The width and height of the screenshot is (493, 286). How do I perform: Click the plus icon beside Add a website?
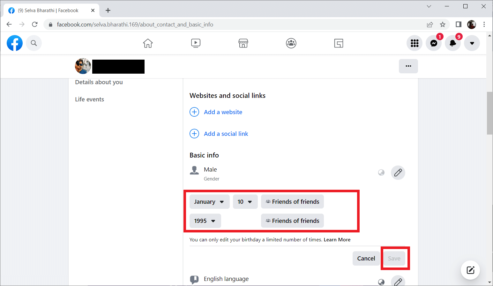(x=194, y=112)
